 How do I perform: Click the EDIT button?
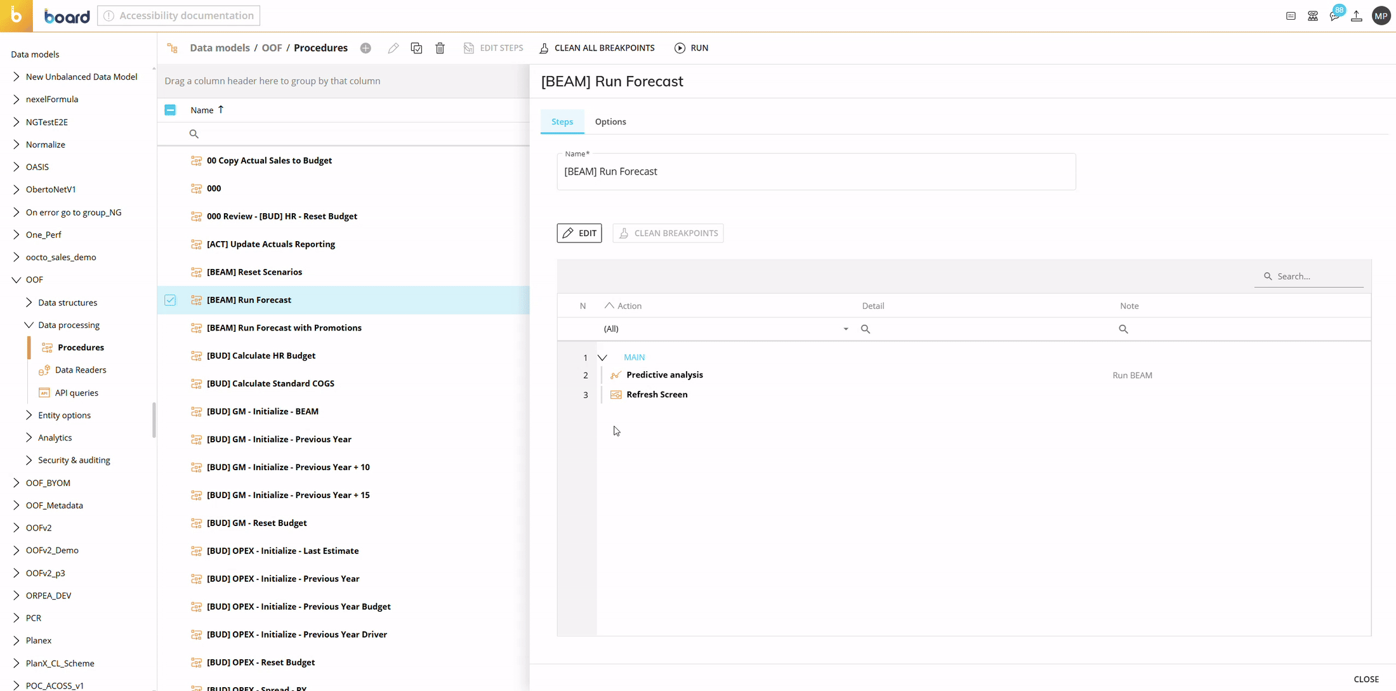click(579, 233)
